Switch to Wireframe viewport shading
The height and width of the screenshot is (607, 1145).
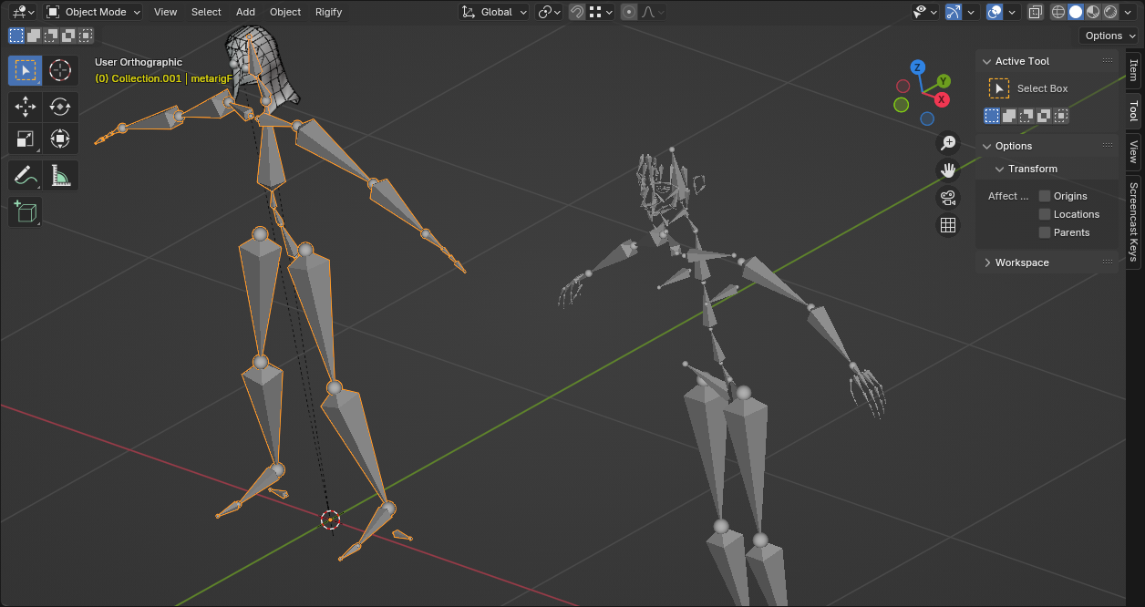pos(1058,12)
